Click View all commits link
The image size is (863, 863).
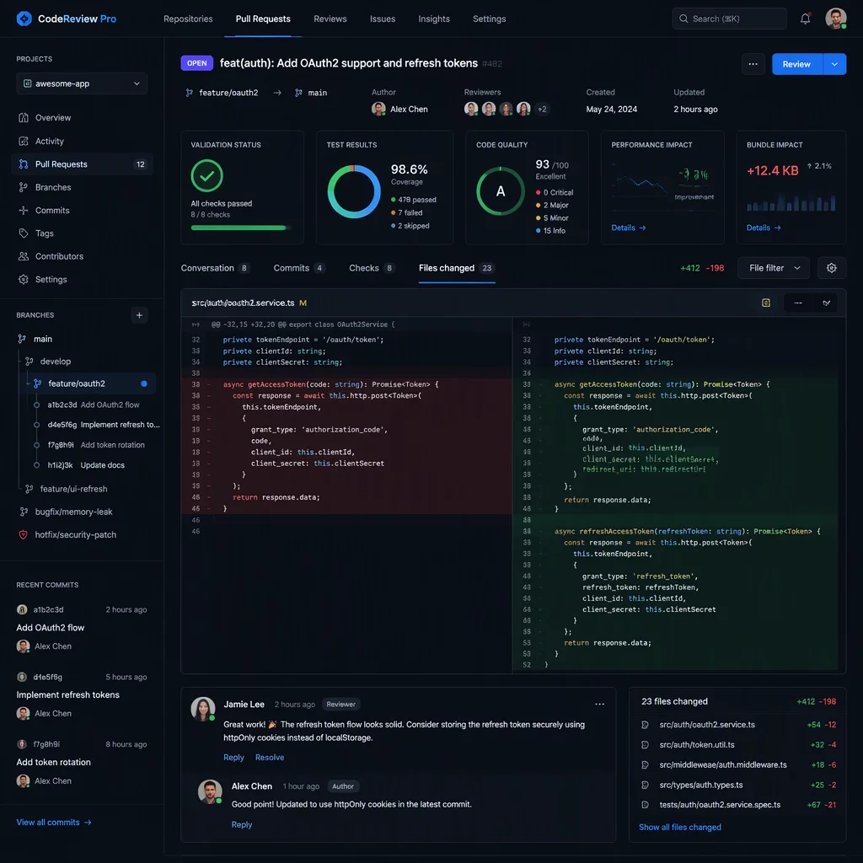[54, 823]
